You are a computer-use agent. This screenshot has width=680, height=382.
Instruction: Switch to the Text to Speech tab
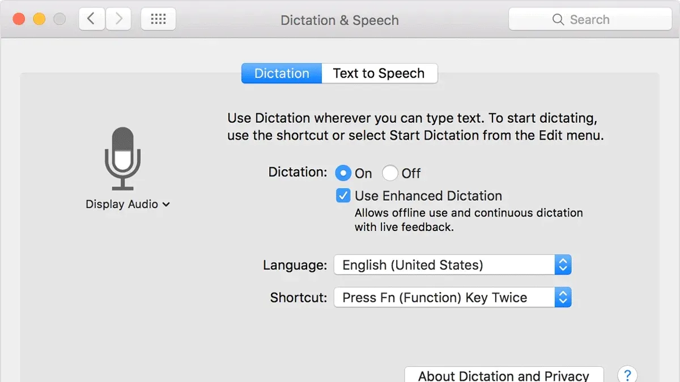[379, 74]
